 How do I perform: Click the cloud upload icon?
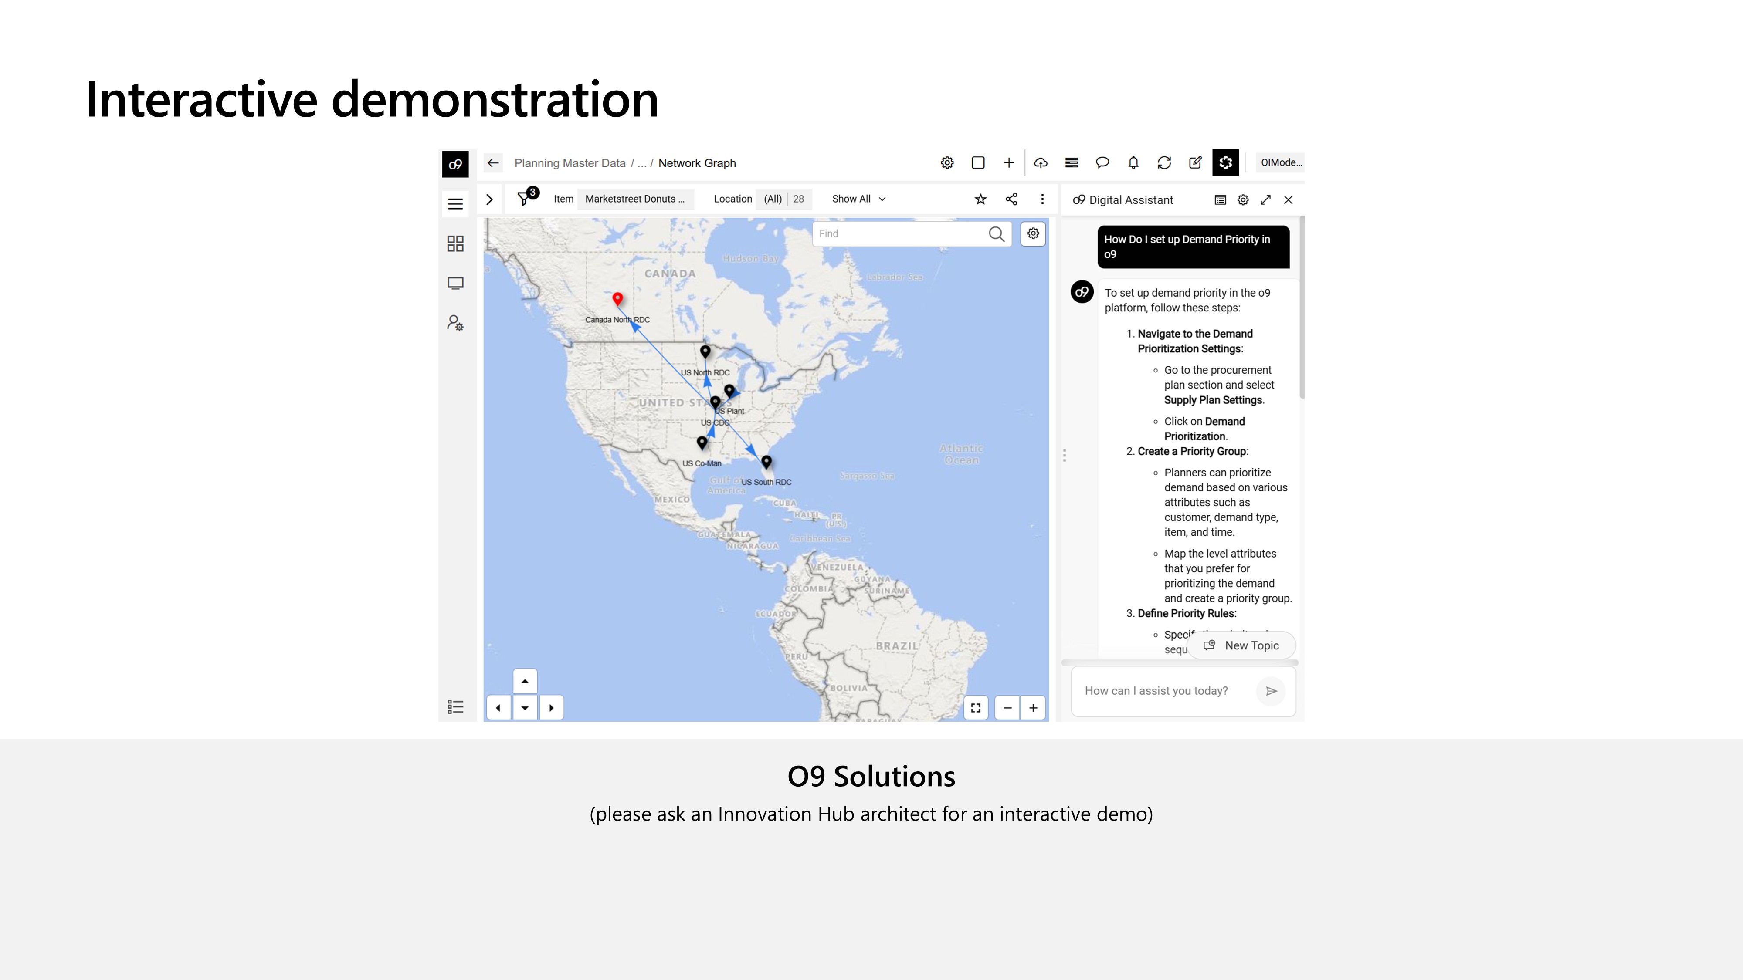tap(1041, 162)
